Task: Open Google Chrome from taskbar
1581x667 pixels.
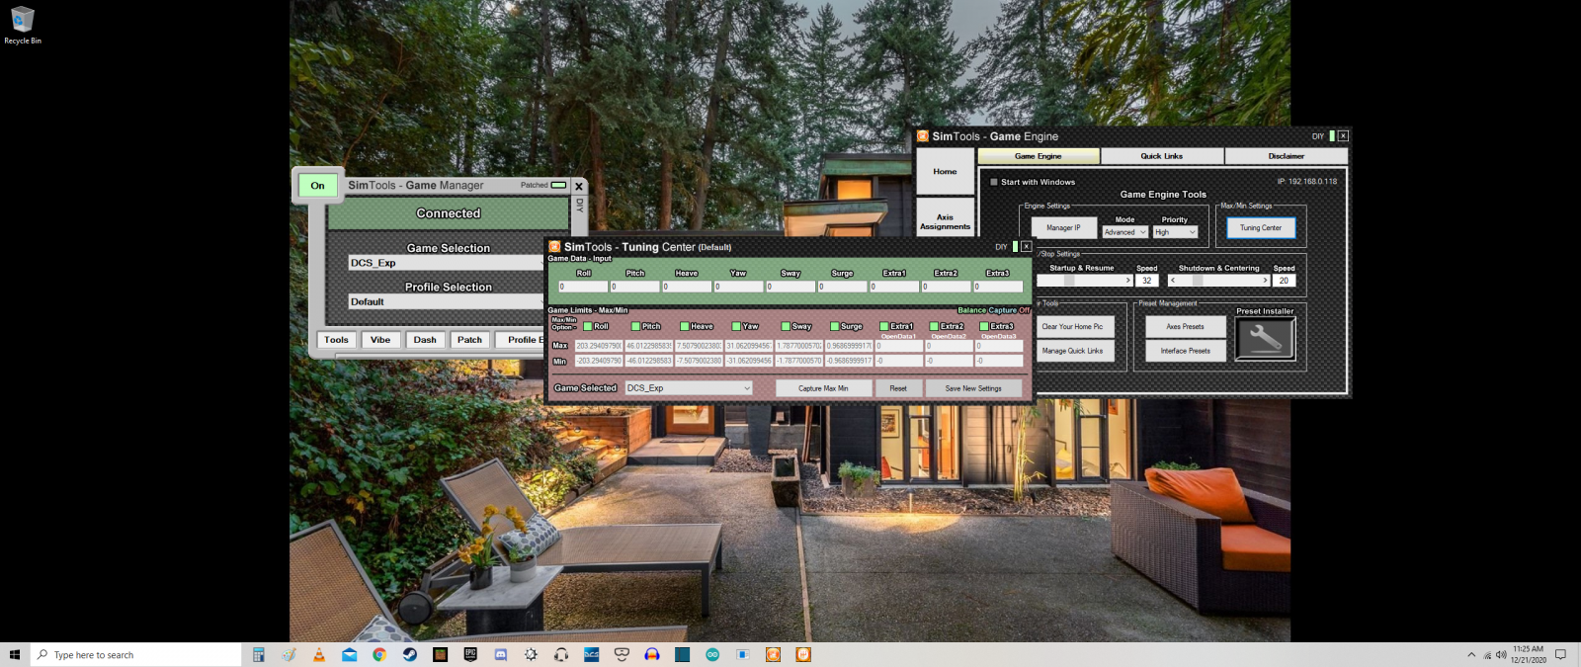Action: [379, 654]
